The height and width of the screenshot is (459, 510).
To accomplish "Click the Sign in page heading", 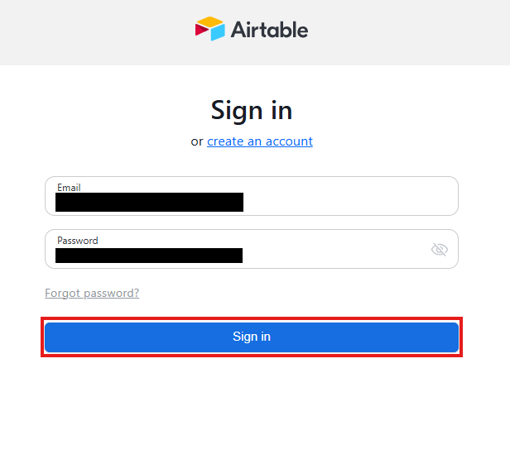I will coord(252,110).
